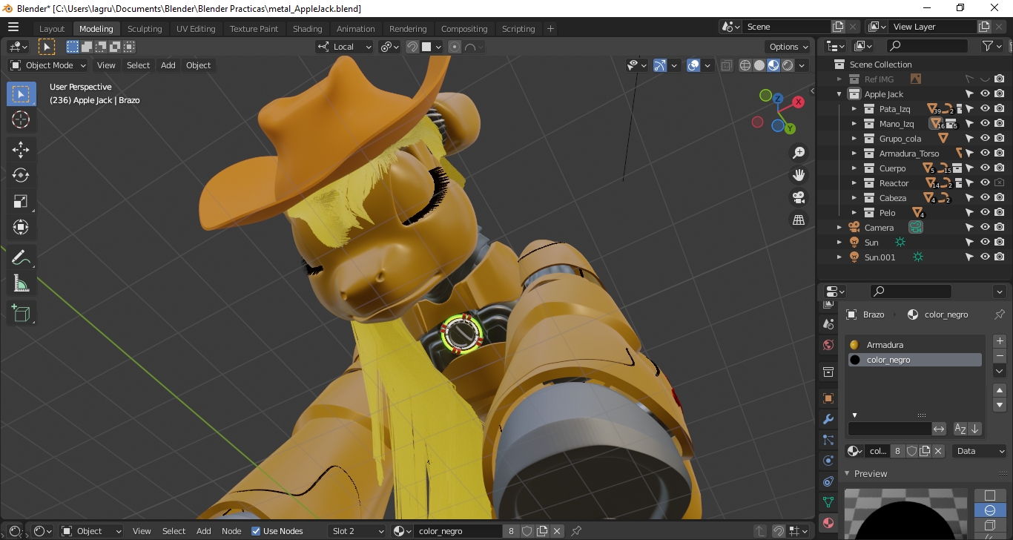Pin the Properties editor context

click(x=1000, y=315)
